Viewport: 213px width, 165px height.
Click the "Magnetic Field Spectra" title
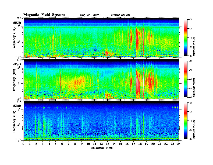(x=44, y=15)
